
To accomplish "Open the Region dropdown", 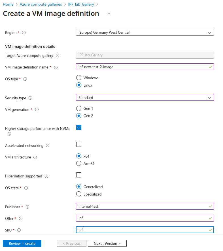I will pos(145,33).
